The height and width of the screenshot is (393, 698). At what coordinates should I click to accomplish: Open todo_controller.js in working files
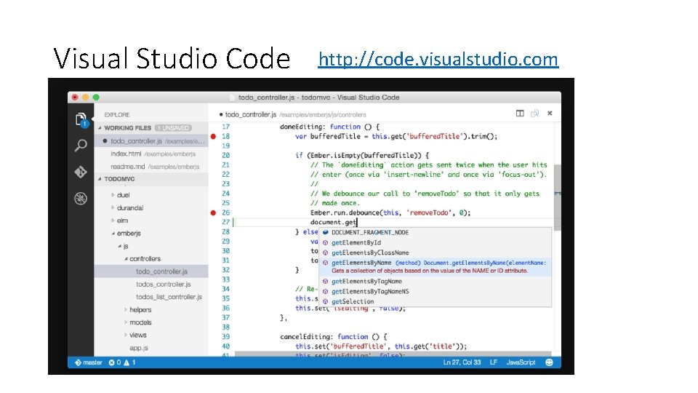click(x=151, y=140)
